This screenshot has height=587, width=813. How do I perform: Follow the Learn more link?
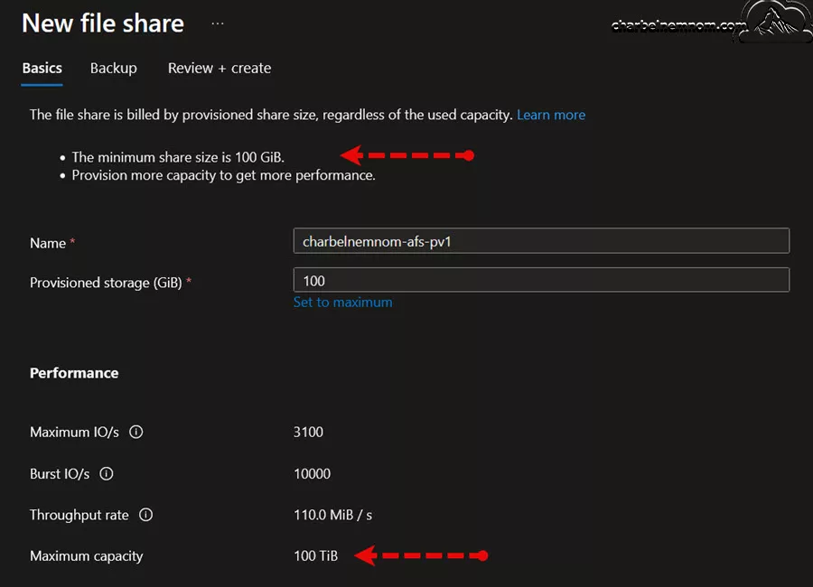coord(551,115)
